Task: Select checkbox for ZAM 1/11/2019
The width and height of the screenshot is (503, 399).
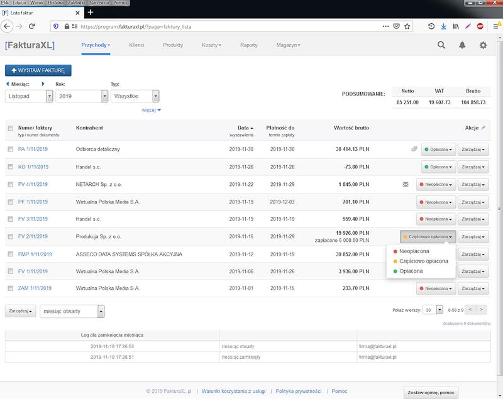Action: tap(10, 288)
